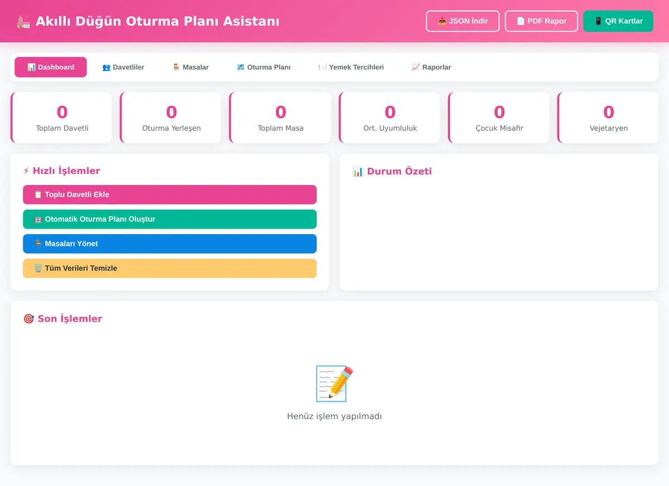The height and width of the screenshot is (486, 669).
Task: Click the Toplam Masa stat label
Action: 281,128
